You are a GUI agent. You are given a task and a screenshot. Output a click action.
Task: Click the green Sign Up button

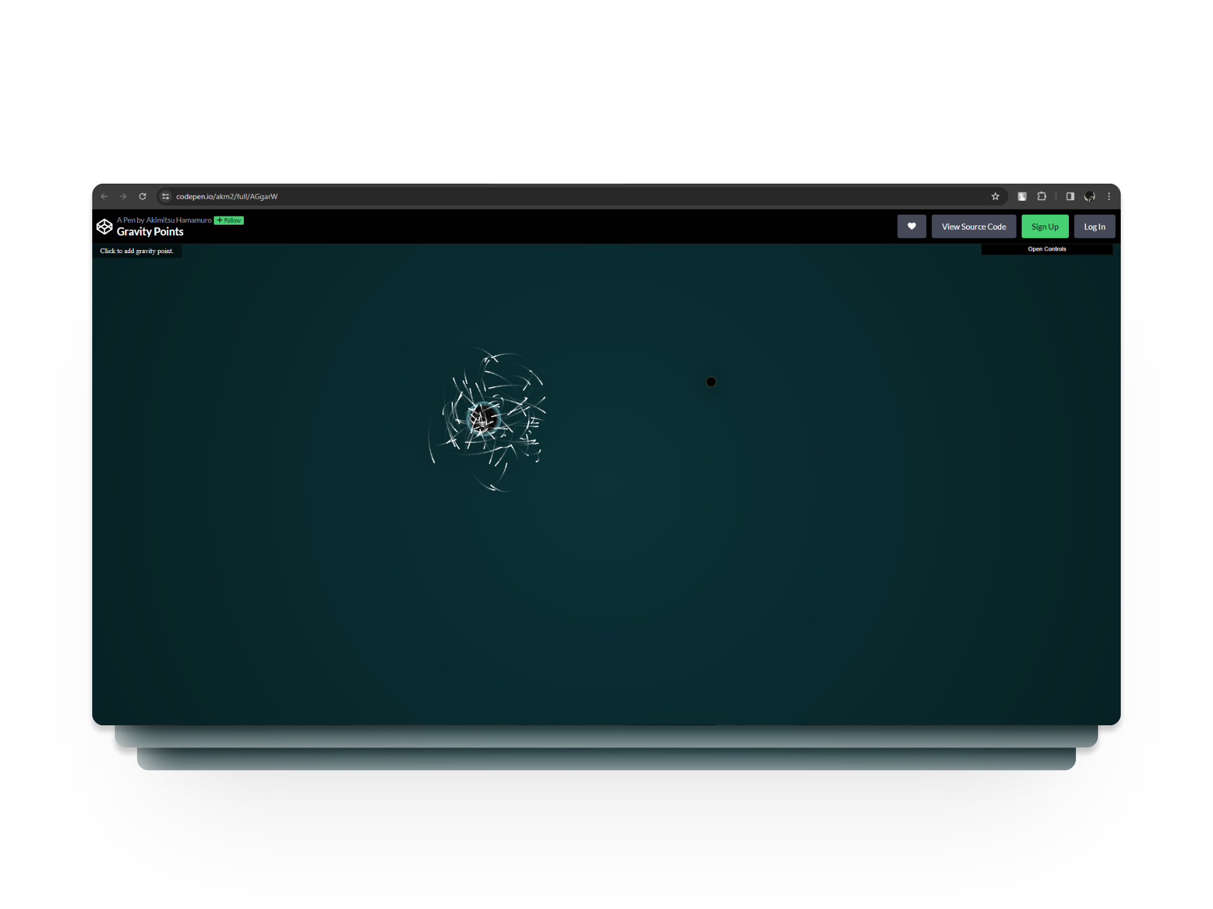tap(1045, 227)
